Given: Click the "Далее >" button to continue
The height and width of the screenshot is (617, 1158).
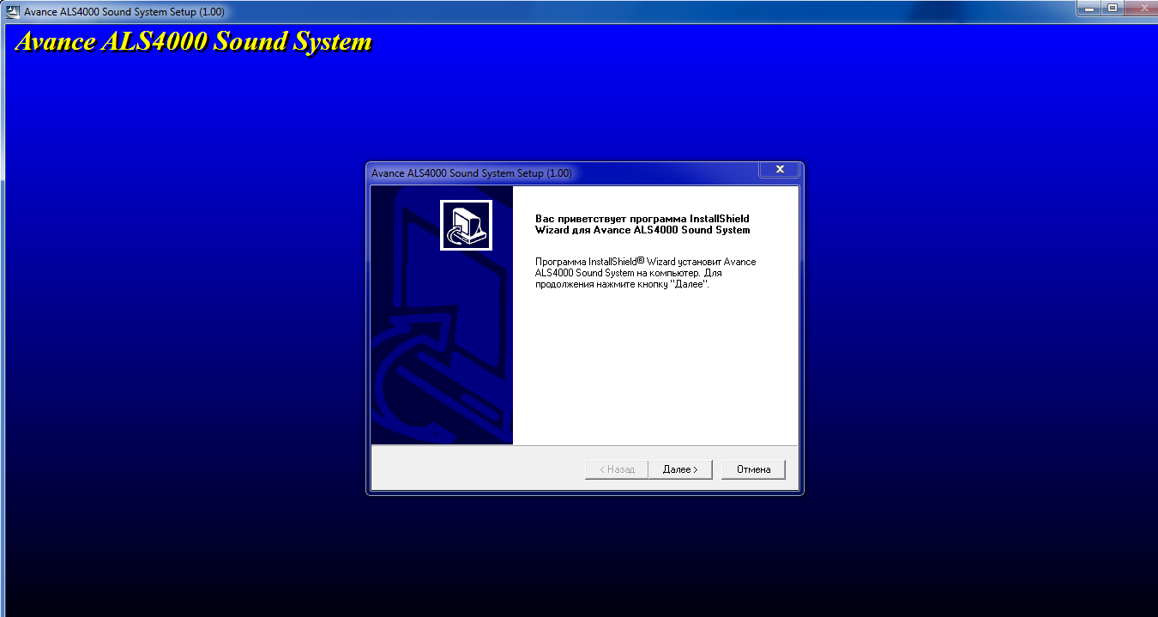Looking at the screenshot, I should [x=681, y=469].
